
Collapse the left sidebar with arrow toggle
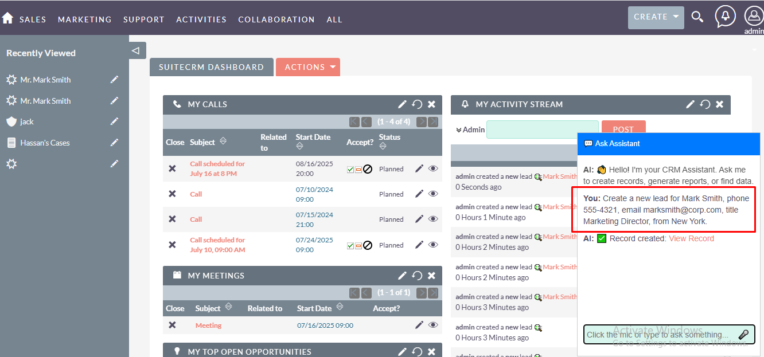pos(136,50)
